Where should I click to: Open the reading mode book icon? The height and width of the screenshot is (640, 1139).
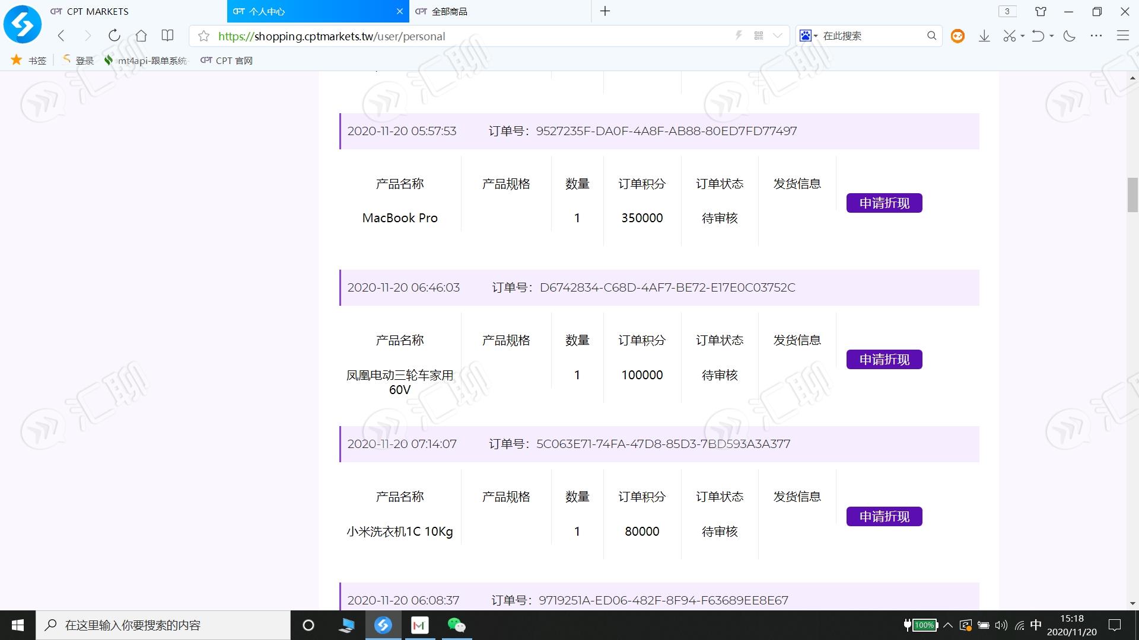168,36
